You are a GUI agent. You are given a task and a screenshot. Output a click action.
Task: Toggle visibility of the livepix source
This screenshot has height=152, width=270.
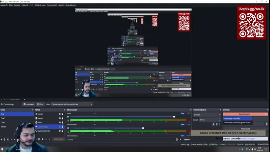pos(60,122)
